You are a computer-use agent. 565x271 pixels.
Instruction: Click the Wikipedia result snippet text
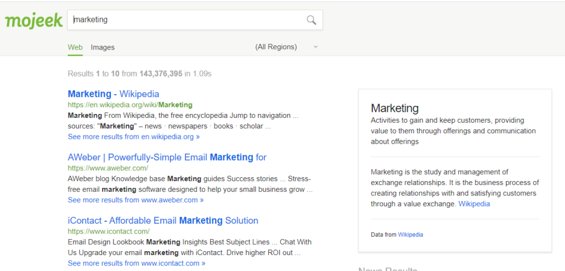(x=183, y=121)
